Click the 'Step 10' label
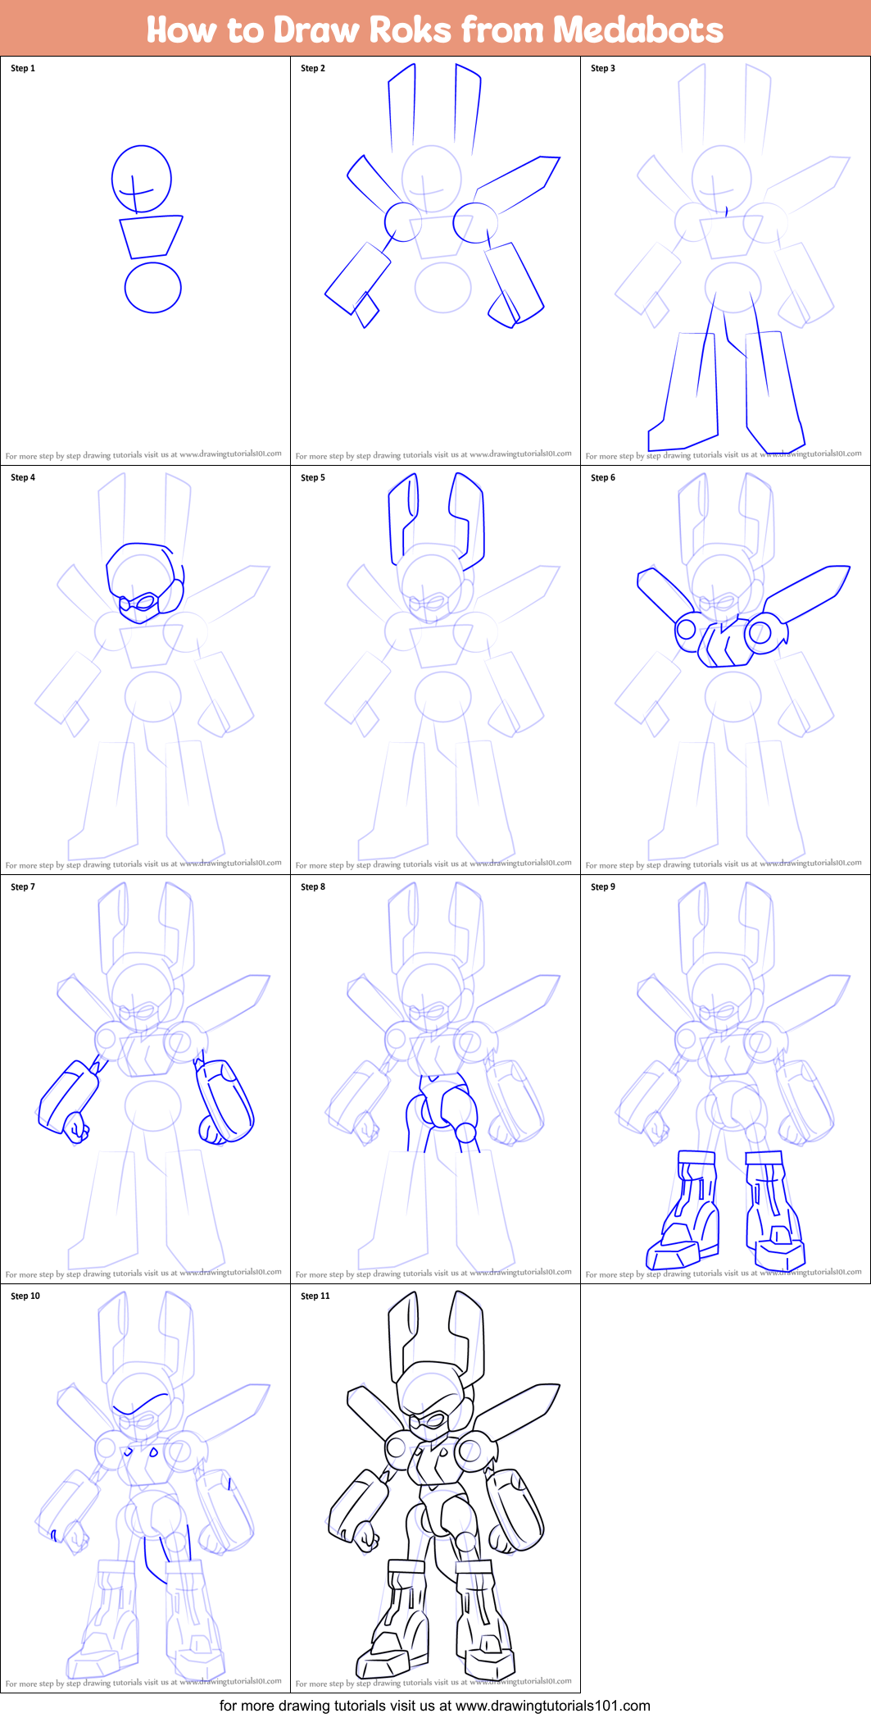Image resolution: width=871 pixels, height=1718 pixels. 25,1296
